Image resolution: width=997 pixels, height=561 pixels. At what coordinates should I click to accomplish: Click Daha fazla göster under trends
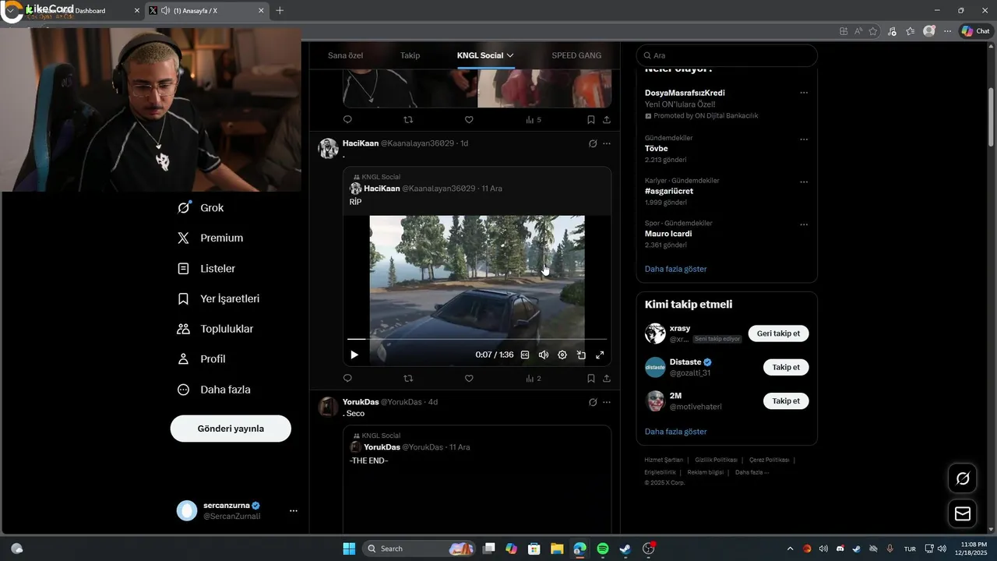tap(676, 269)
